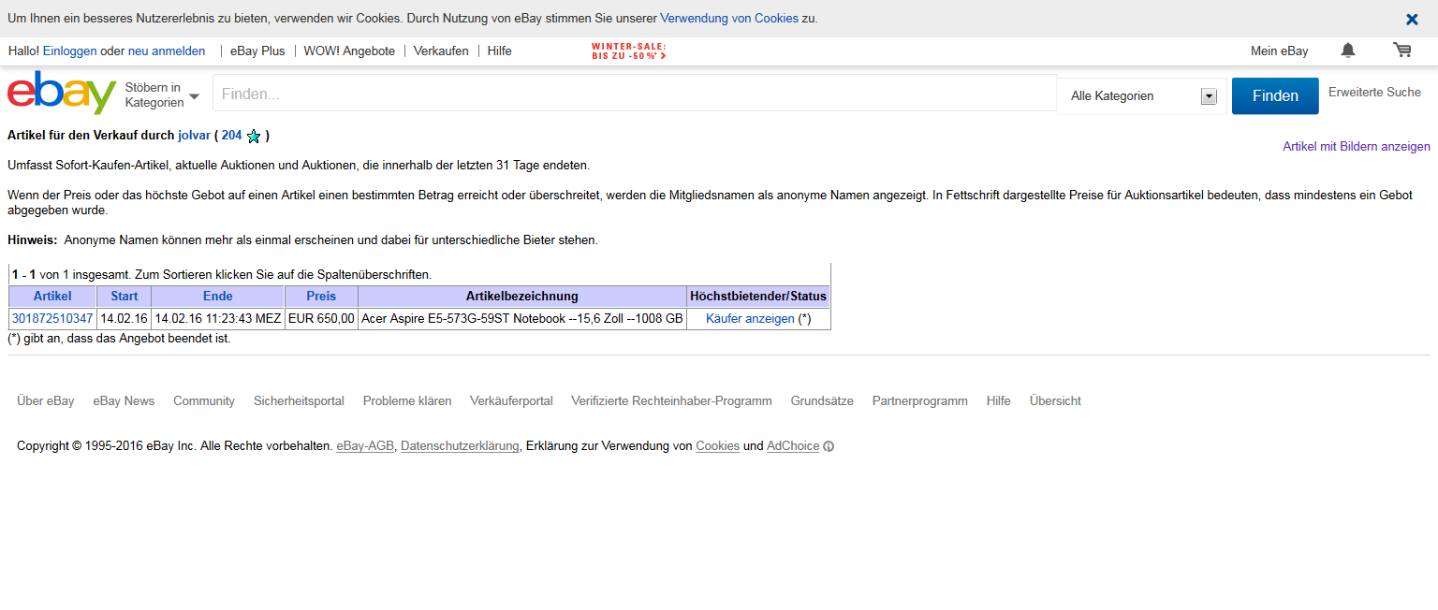Sort table by Start column

tap(125, 297)
